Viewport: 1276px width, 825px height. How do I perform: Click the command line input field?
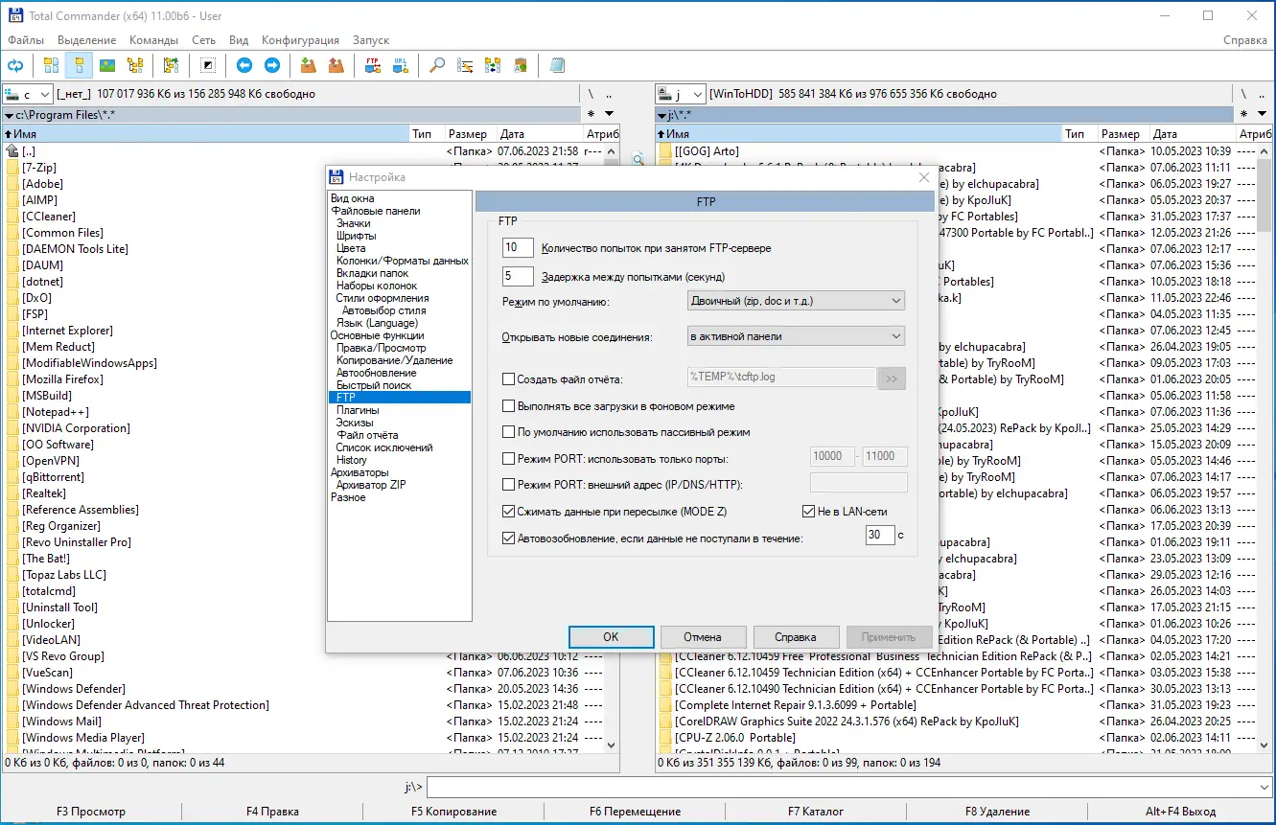(x=840, y=787)
